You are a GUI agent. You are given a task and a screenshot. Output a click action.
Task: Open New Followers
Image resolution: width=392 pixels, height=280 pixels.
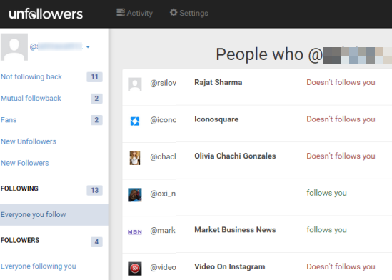point(25,163)
